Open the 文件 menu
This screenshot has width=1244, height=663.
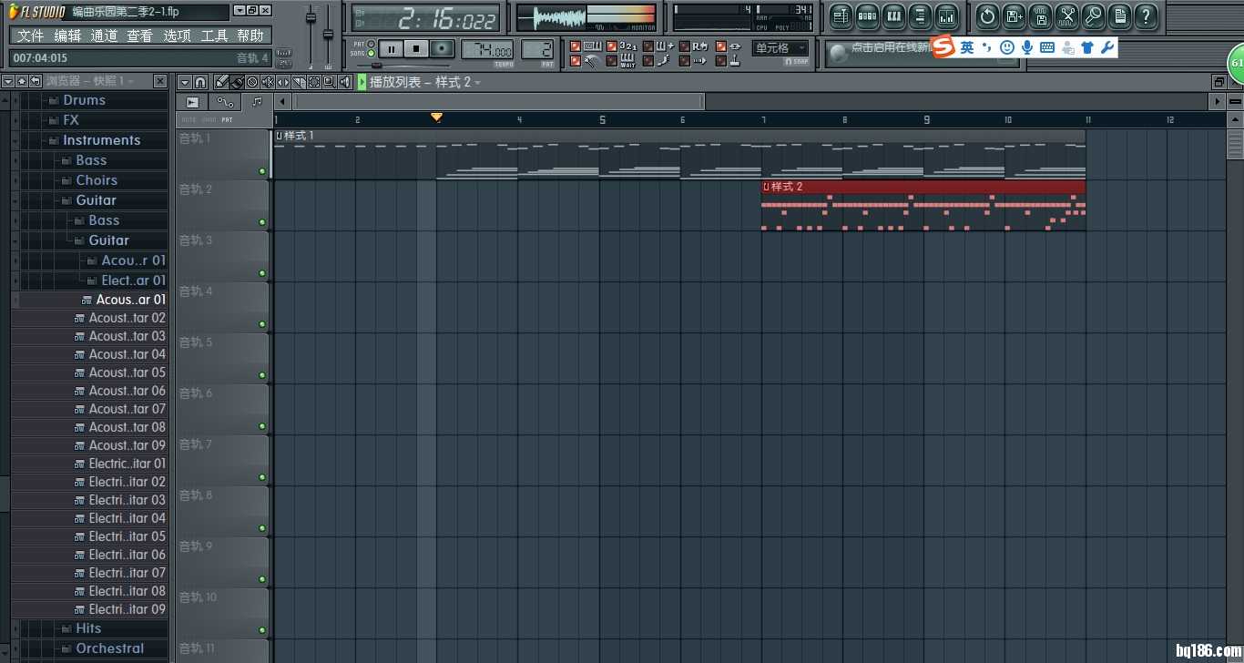tap(30, 36)
